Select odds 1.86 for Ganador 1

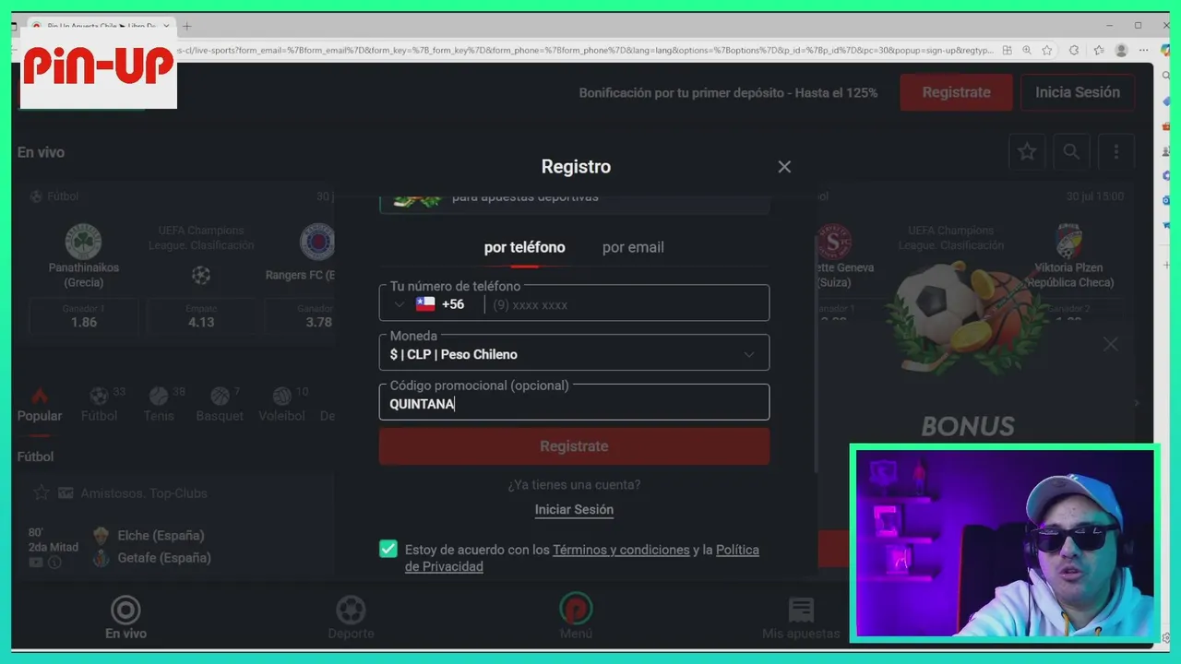(x=84, y=315)
